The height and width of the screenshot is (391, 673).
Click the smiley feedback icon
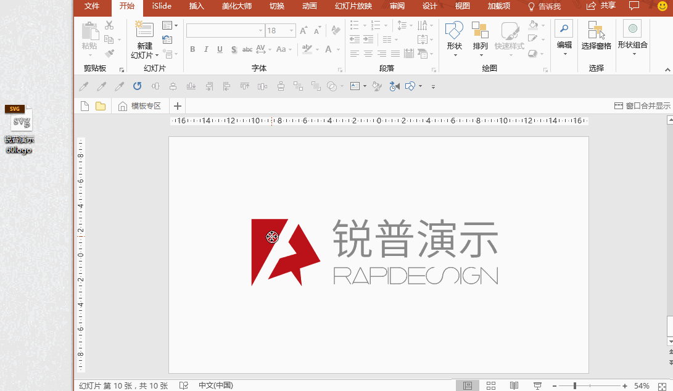tap(663, 6)
